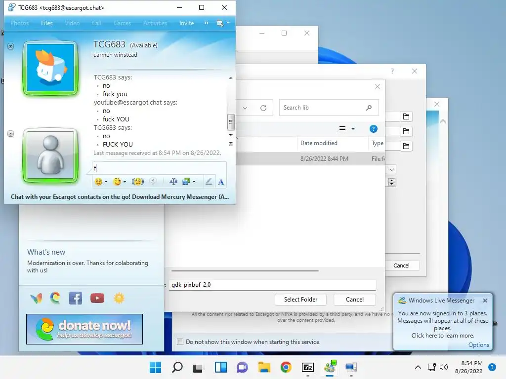Screen dimensions: 506x379
Task: Click the Call toolbar item
Action: tap(96, 23)
